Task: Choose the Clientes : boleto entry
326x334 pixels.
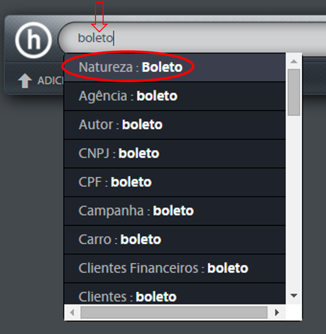Action: (175, 294)
